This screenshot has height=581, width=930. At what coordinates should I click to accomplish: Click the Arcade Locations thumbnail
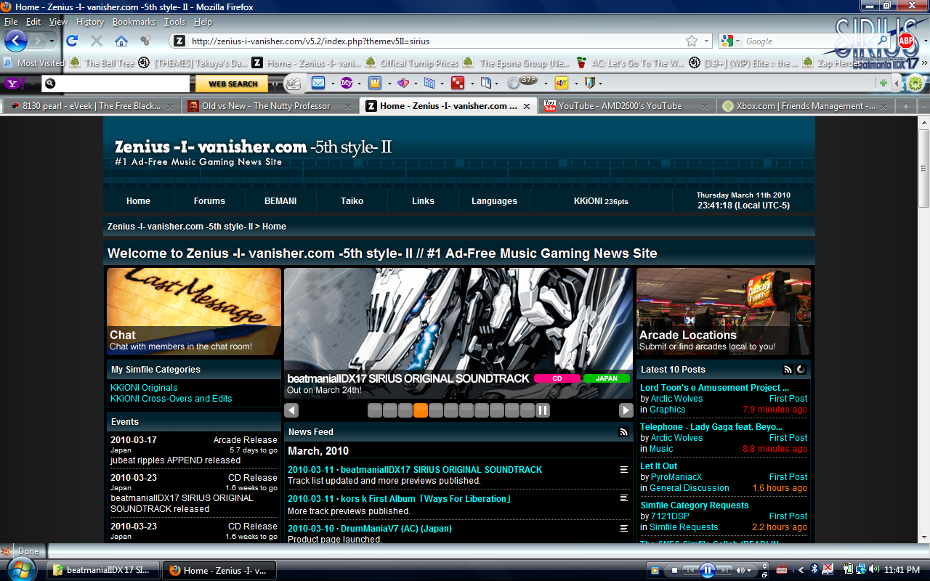click(724, 312)
